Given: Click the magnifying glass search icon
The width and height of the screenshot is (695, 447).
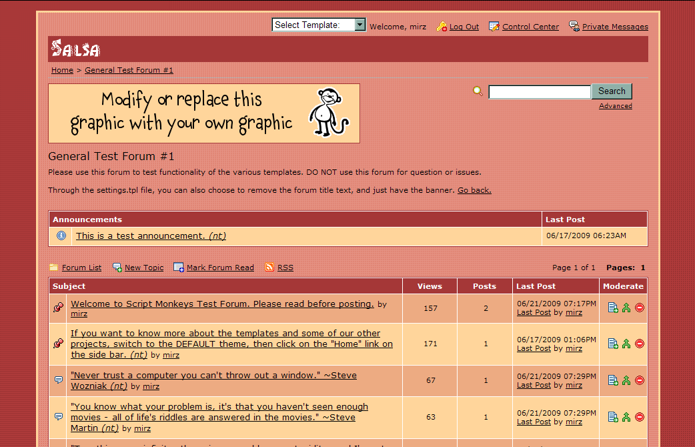Looking at the screenshot, I should pos(478,91).
